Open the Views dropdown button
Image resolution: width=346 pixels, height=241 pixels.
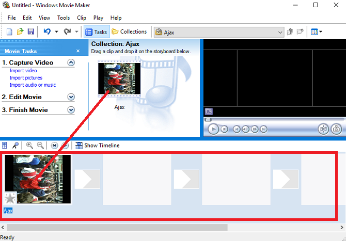(317, 32)
